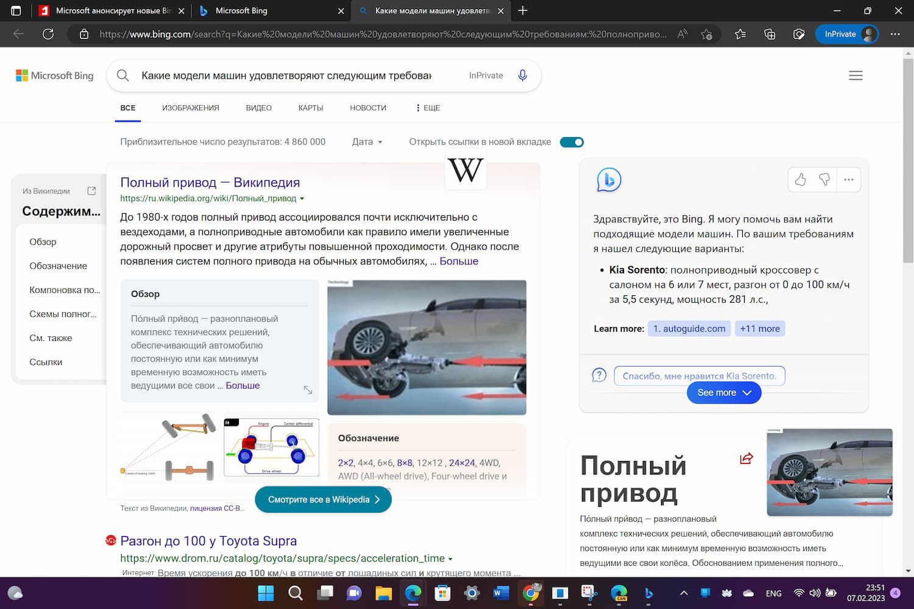Switch to 'Microsoft анонсирует новые Bing' browser tab

coord(113,11)
